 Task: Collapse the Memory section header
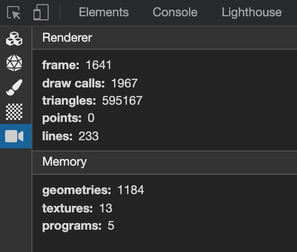[x=165, y=162]
